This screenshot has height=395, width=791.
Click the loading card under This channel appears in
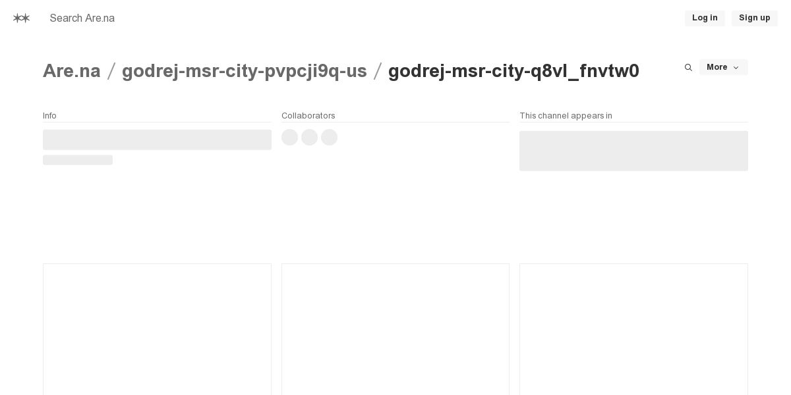click(633, 151)
